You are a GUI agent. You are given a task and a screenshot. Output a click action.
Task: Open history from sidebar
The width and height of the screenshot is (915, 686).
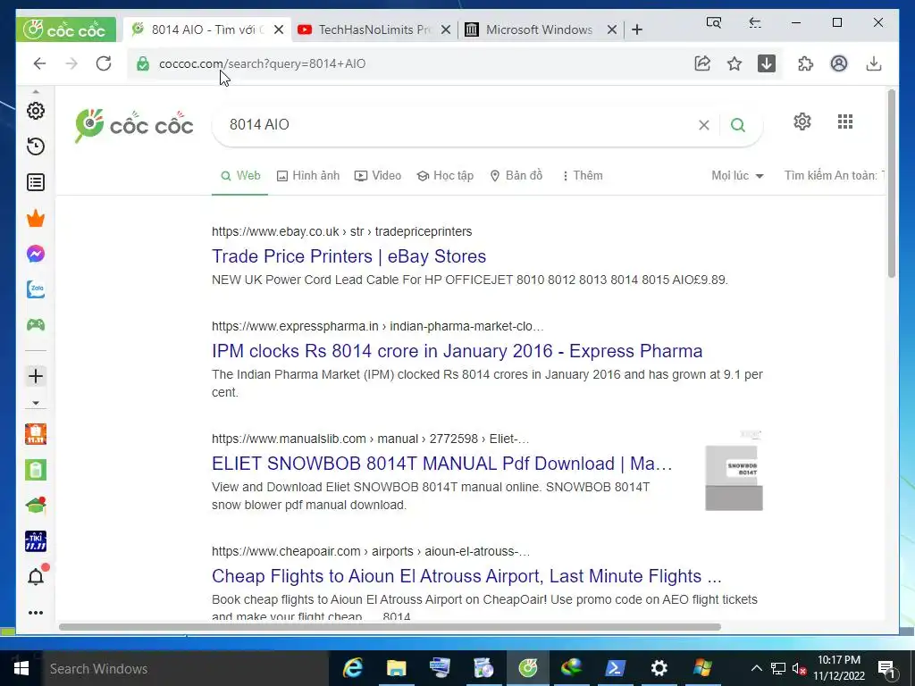36,146
